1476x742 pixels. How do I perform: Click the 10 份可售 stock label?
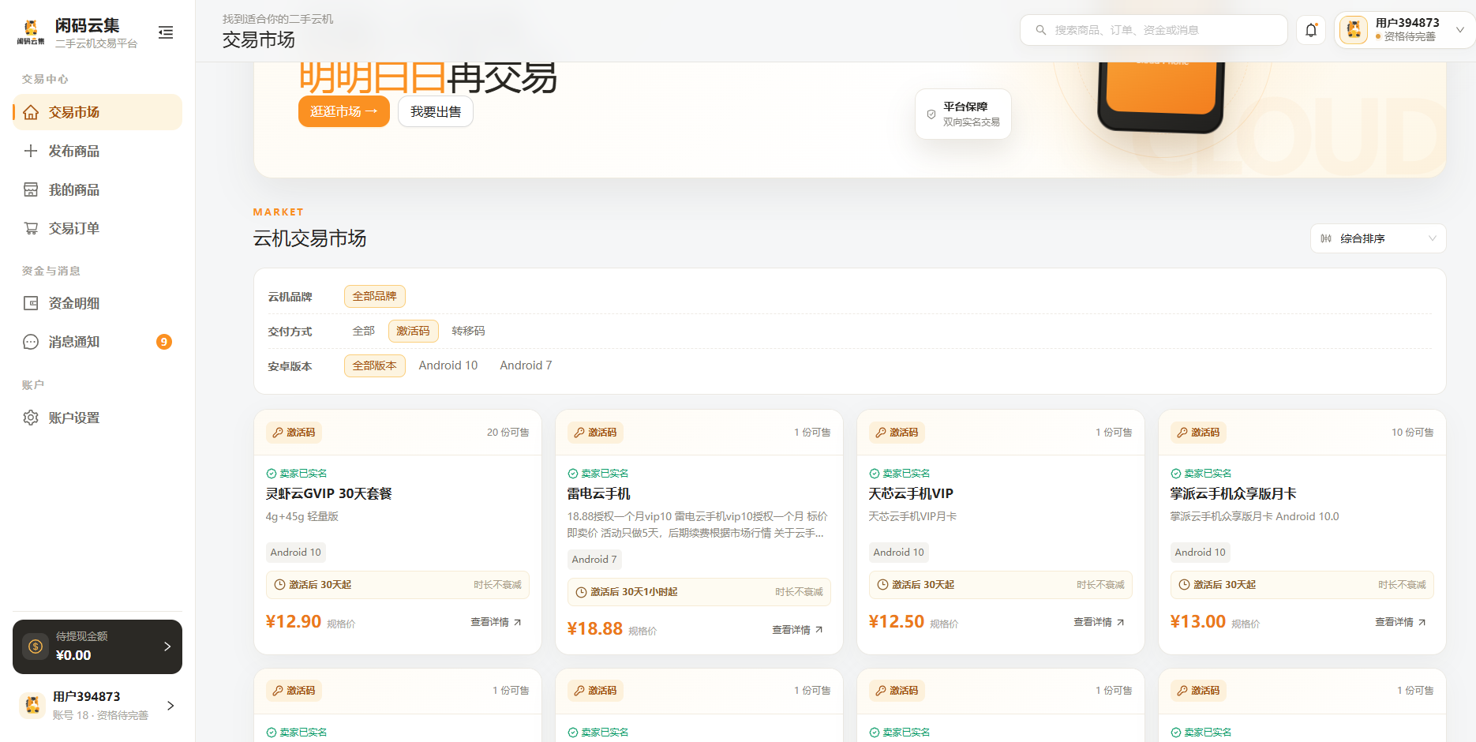[1413, 433]
